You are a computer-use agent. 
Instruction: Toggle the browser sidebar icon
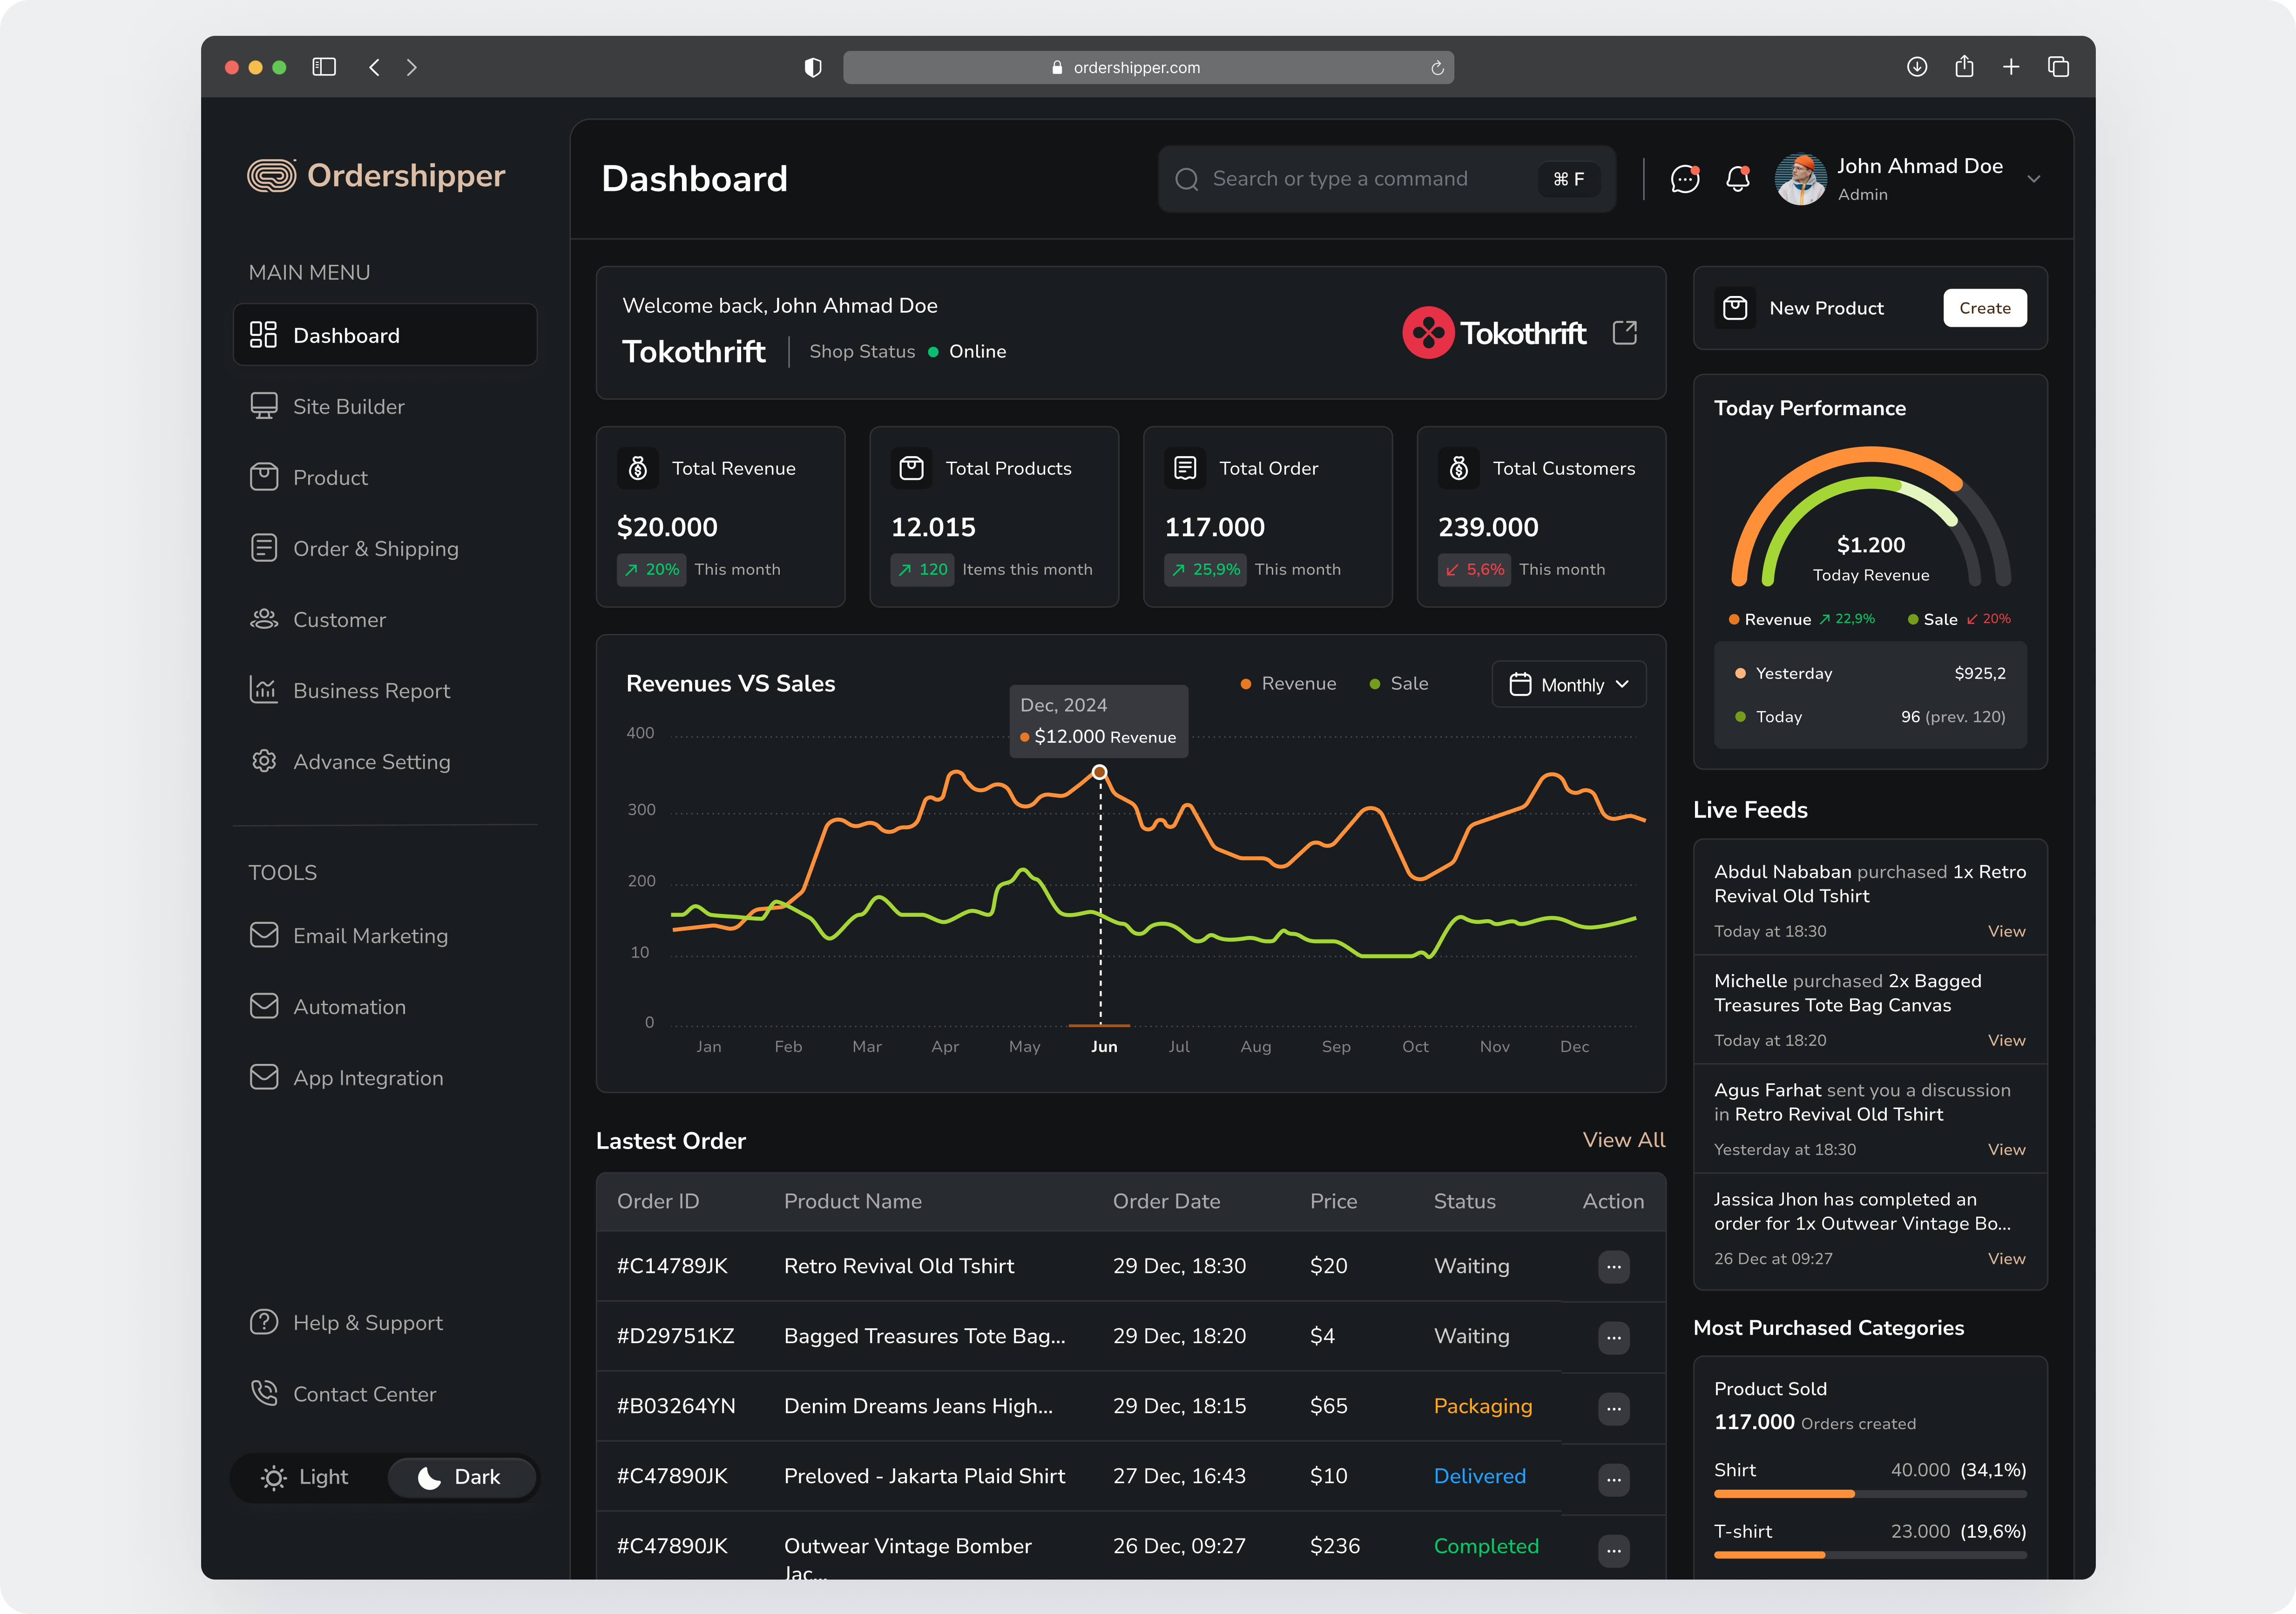click(324, 67)
